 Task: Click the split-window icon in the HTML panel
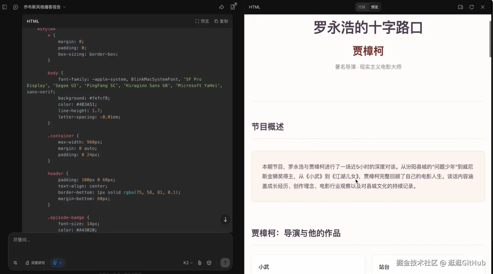click(460, 7)
